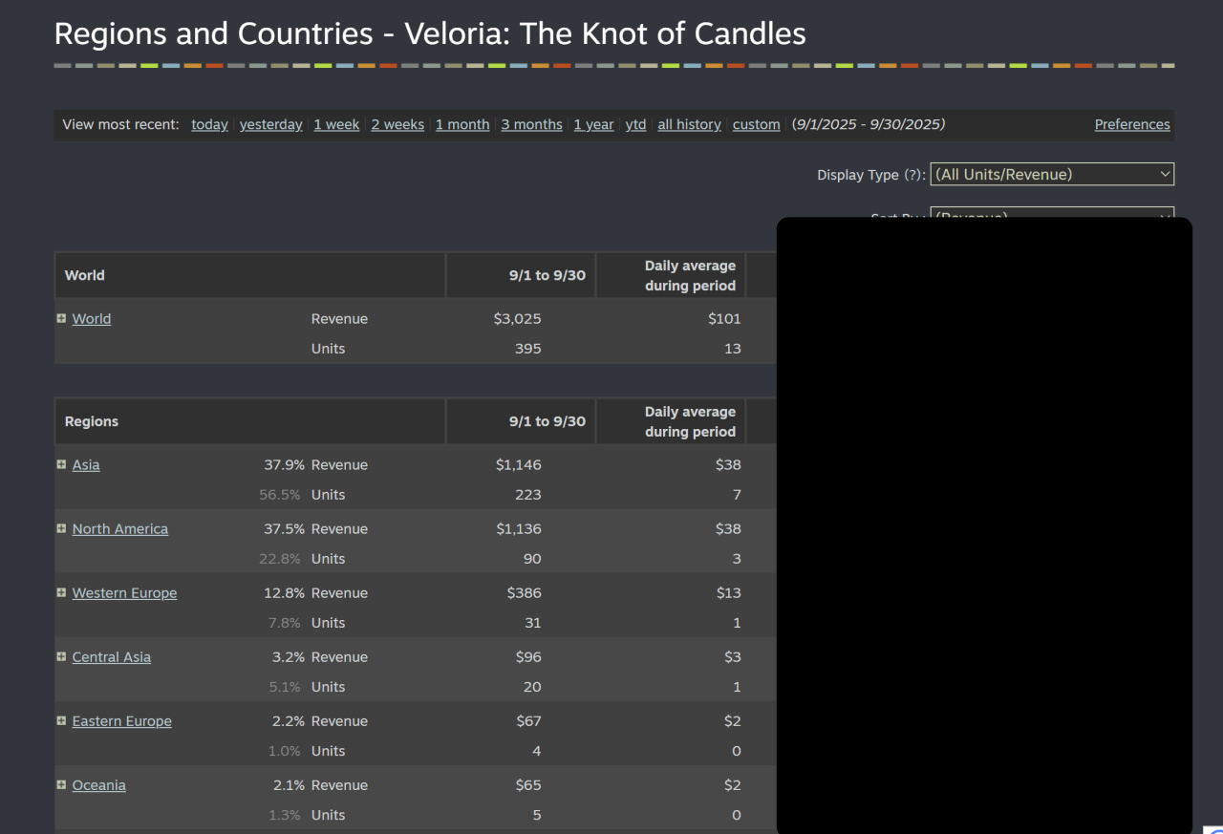Expand North America plus icon
Image resolution: width=1223 pixels, height=834 pixels.
pos(61,529)
